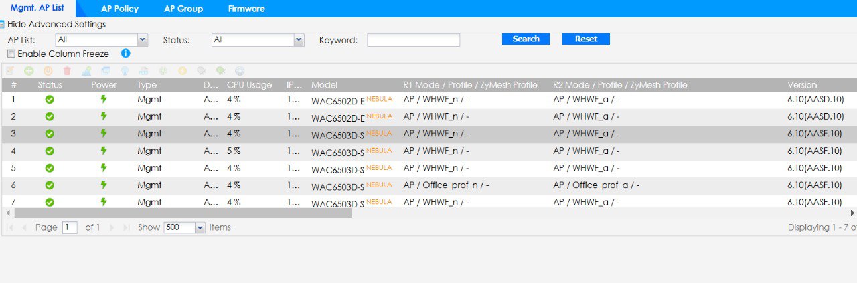Click the blue window toolbar icon
The height and width of the screenshot is (283, 857).
[106, 70]
